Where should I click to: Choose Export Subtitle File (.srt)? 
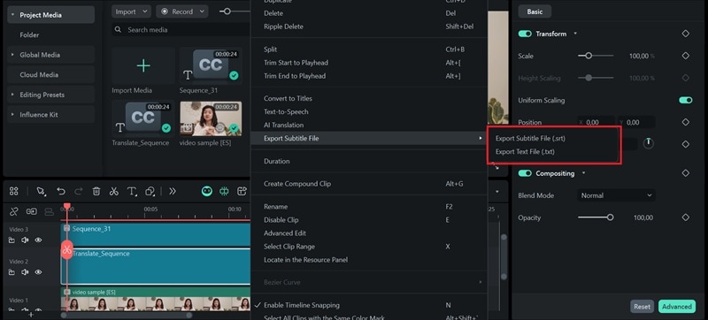pyautogui.click(x=530, y=139)
